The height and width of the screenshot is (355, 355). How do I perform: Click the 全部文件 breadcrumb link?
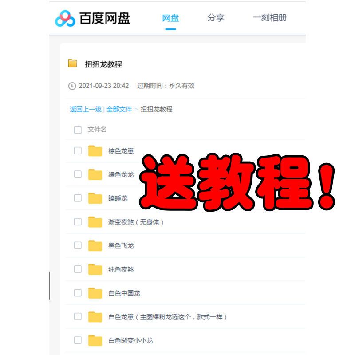(x=119, y=109)
